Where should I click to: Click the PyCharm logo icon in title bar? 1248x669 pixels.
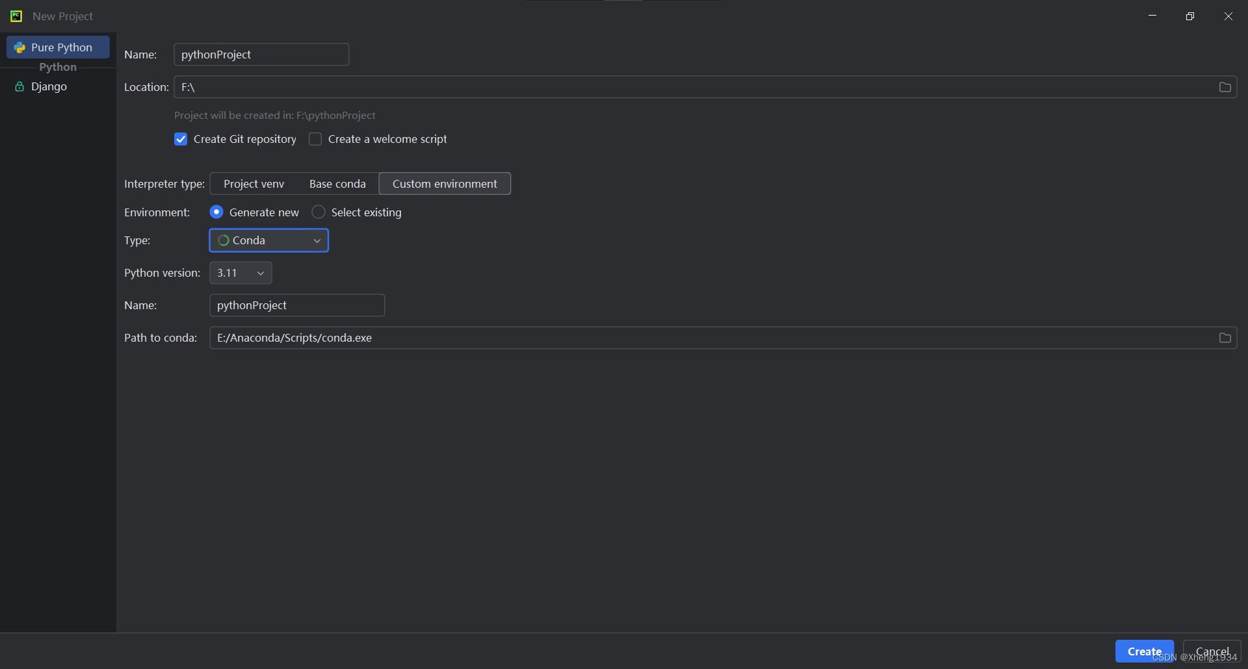point(16,16)
